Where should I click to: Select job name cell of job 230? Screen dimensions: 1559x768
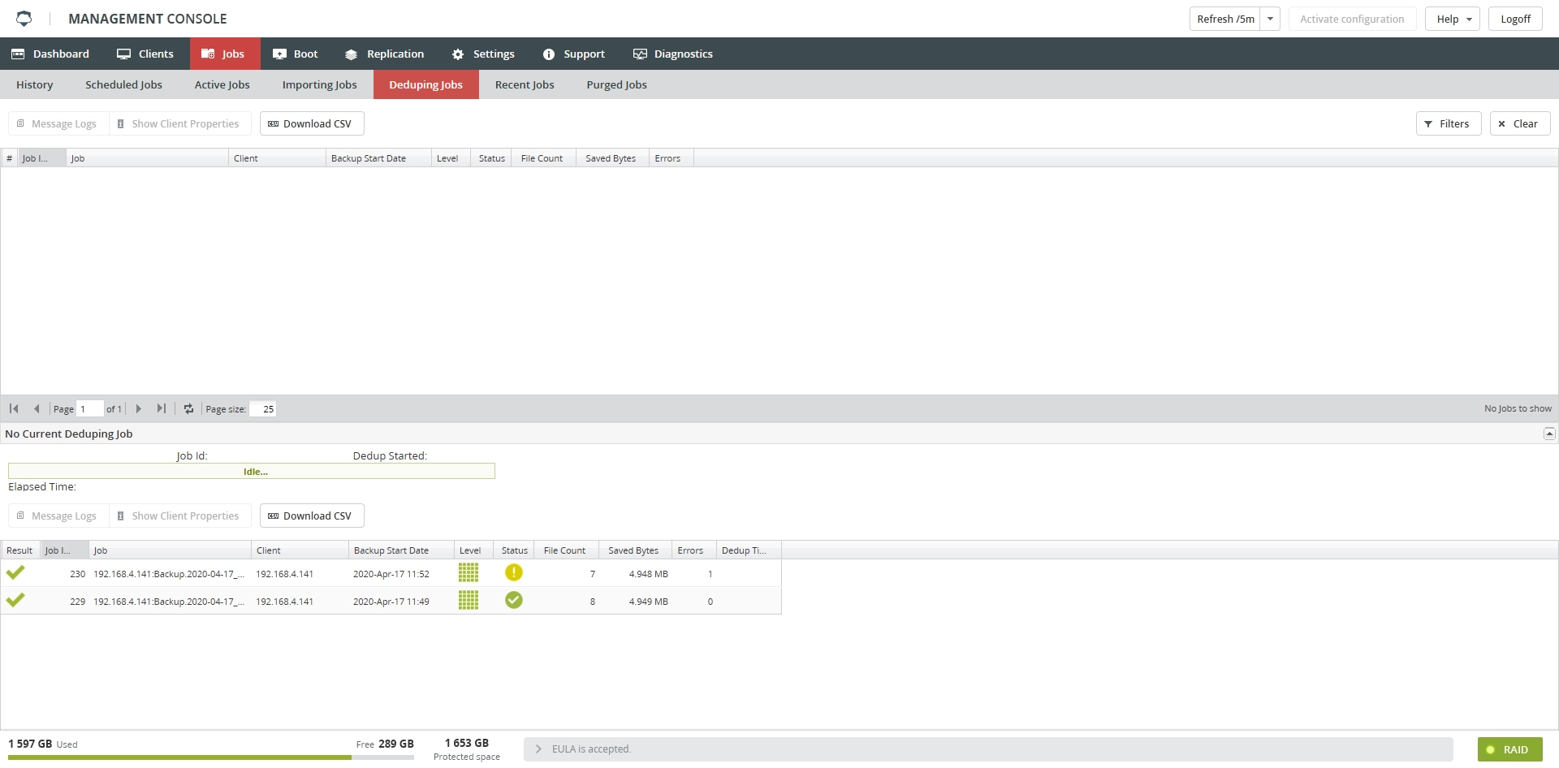pyautogui.click(x=169, y=574)
